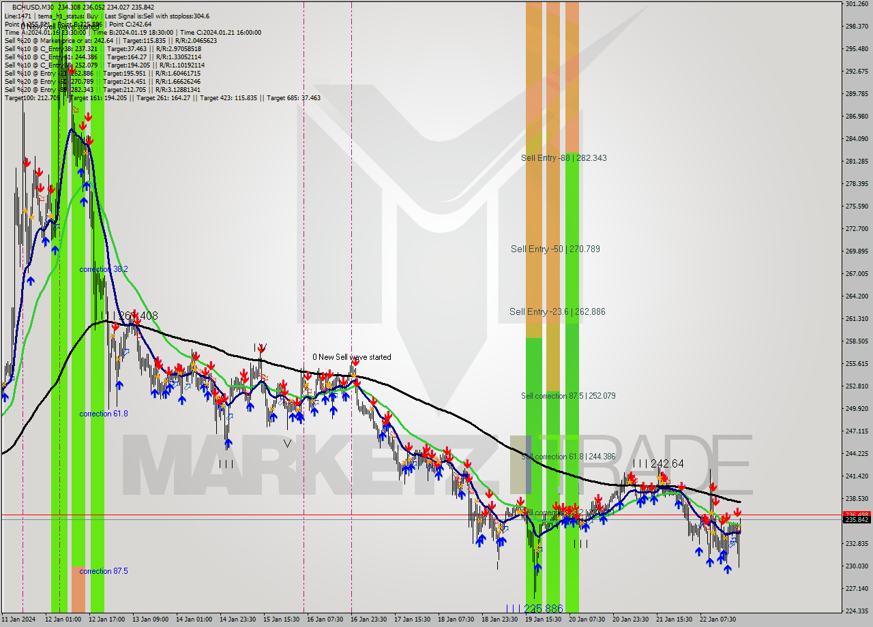873x627 pixels.
Task: Click the '225.886' swing low label
Action: [x=544, y=609]
